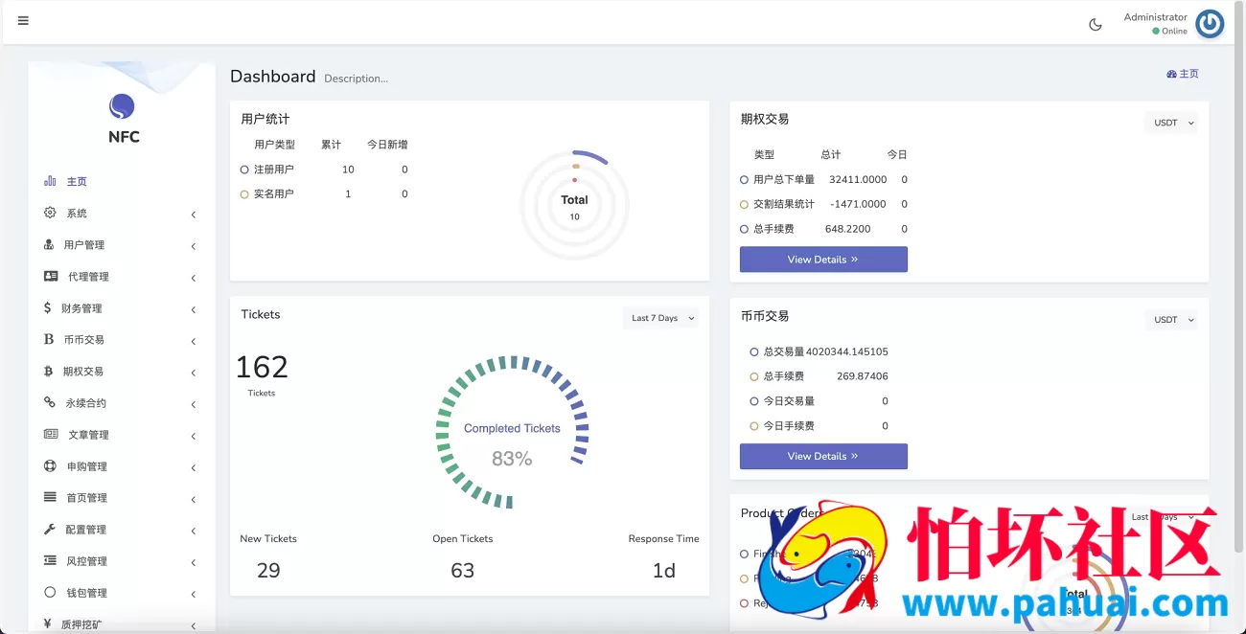This screenshot has width=1246, height=634.
Task: Click the 配置管理 wrench icon
Action: click(50, 529)
